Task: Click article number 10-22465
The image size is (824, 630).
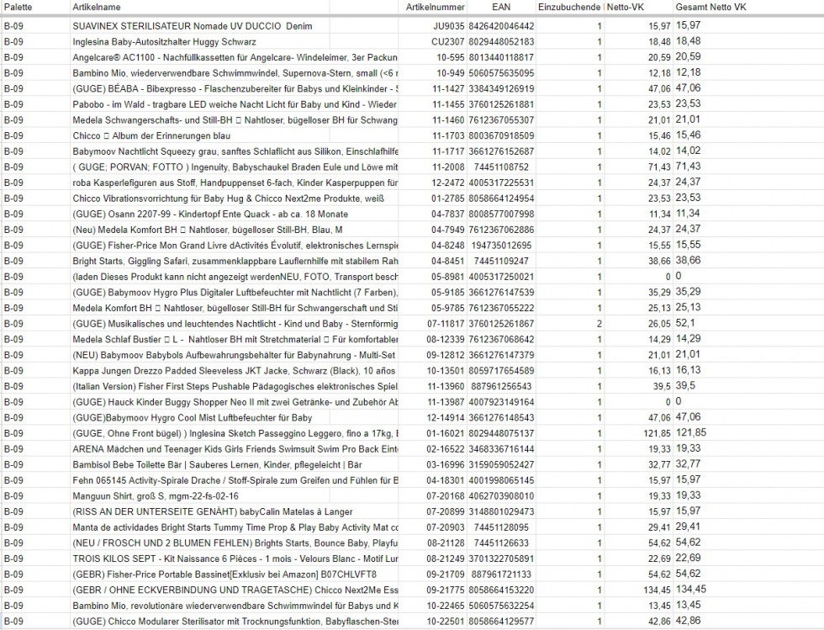Action: 446,606
